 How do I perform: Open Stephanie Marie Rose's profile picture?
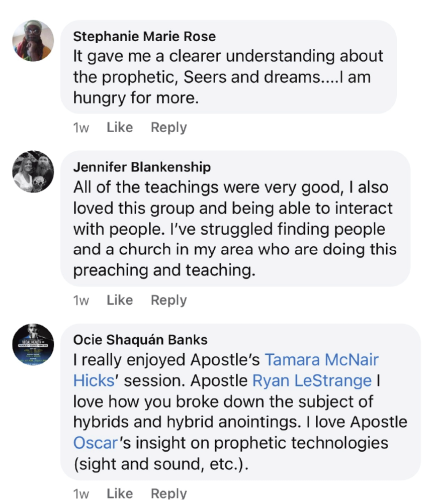[33, 41]
